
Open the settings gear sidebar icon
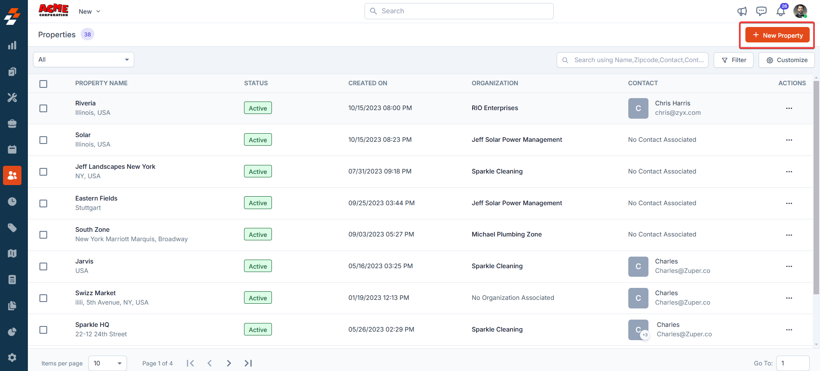point(12,357)
